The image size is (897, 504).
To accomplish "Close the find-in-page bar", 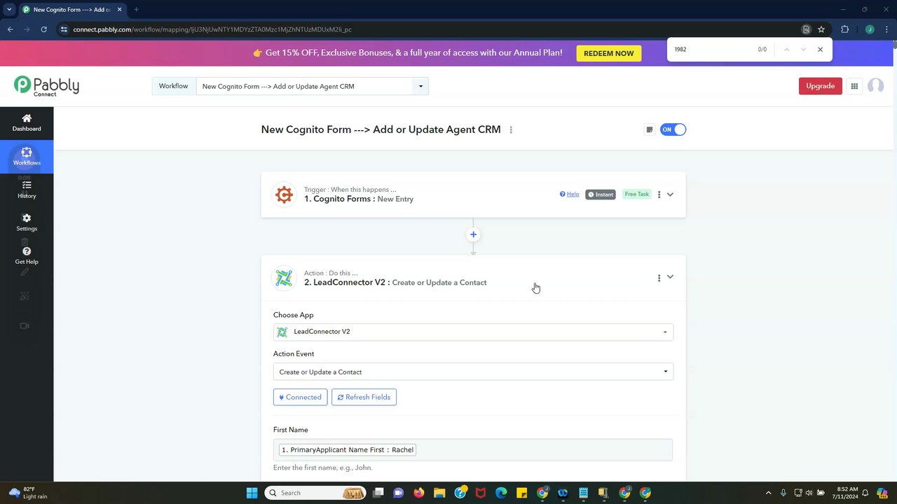I will pos(820,50).
